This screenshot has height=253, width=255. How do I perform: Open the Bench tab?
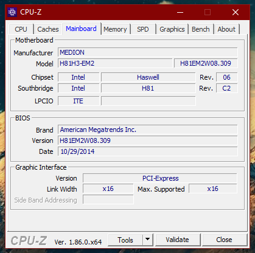tap(201, 29)
